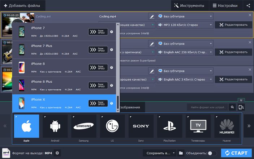Click detect device icon beside search
Viewport: 254px width, 159px height.
[x=241, y=107]
